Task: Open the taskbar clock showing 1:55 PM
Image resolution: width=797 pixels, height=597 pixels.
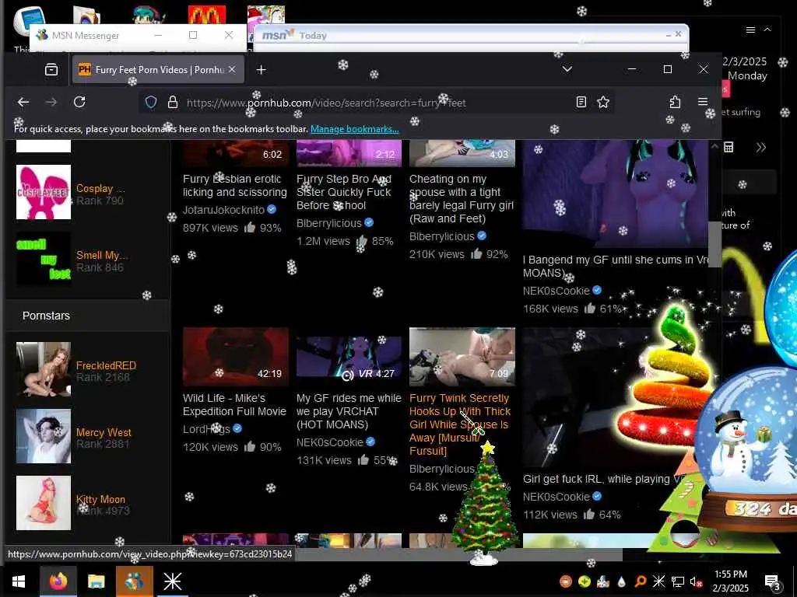Action: (x=730, y=581)
